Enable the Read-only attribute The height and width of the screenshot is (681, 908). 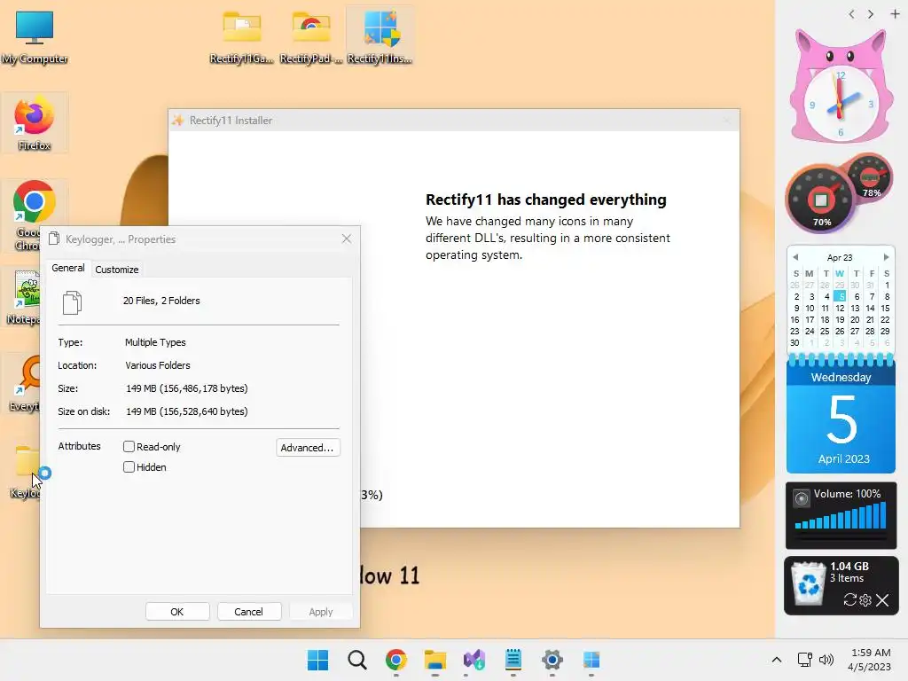(129, 447)
